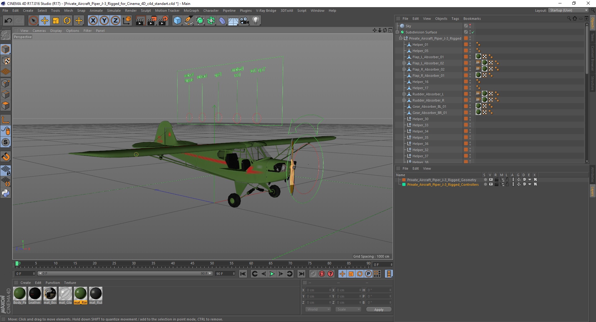This screenshot has width=596, height=322.
Task: Switch to Model mode cube icon
Action: click(6, 49)
